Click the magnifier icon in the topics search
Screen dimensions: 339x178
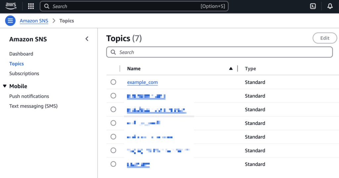(x=113, y=52)
